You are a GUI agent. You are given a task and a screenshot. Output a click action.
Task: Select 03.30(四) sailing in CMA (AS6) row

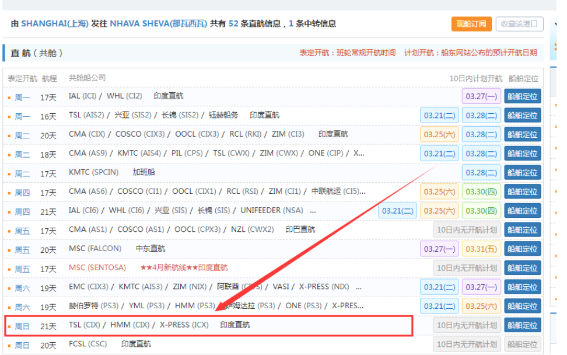tap(481, 192)
